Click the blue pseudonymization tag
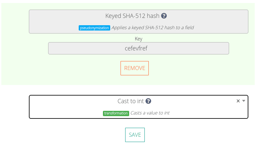255x147 pixels. (94, 28)
